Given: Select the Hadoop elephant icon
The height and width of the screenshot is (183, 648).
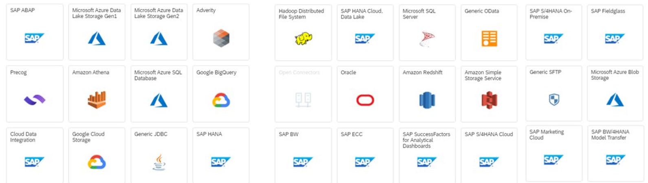Looking at the screenshot, I should [x=303, y=39].
